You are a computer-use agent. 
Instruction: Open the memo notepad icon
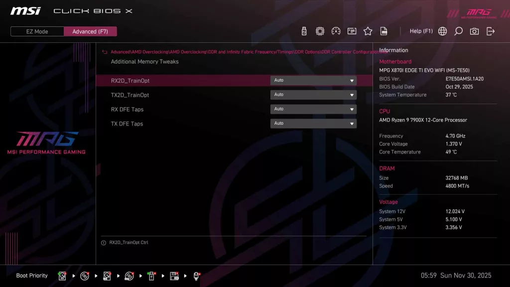click(352, 30)
